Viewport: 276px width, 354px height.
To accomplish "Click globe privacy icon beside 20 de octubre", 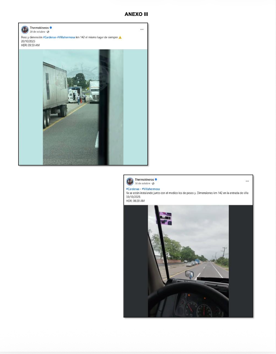I will [48, 32].
